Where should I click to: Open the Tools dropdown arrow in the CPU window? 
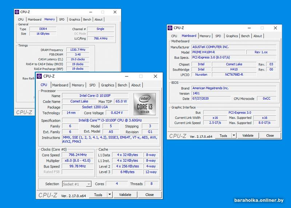(109, 195)
